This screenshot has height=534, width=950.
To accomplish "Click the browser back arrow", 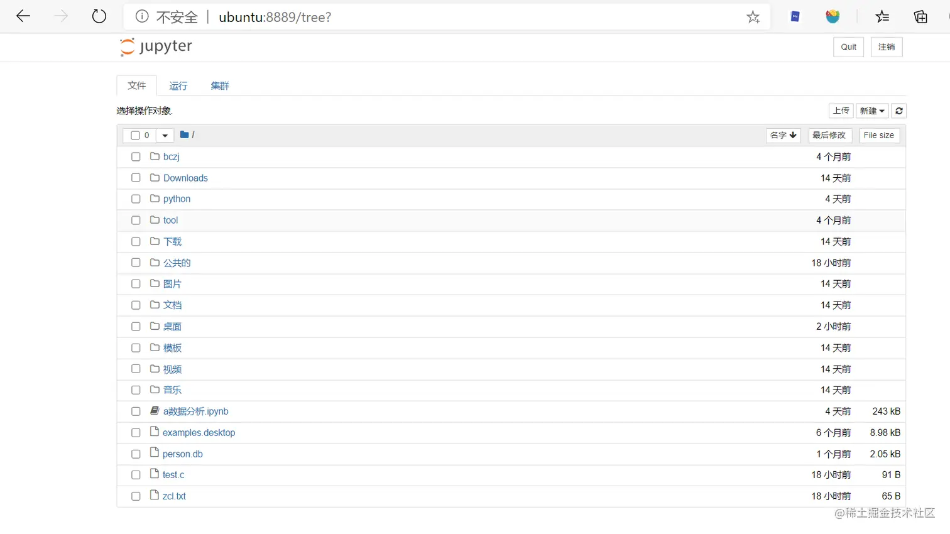I will point(23,16).
